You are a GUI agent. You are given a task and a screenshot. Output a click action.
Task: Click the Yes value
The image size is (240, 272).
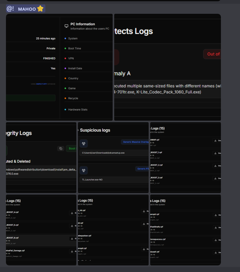pos(53,68)
